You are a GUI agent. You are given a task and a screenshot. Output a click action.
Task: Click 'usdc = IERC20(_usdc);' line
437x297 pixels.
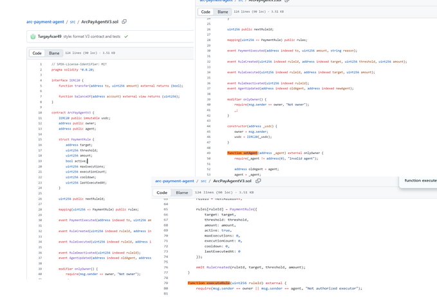pyautogui.click(x=253, y=137)
